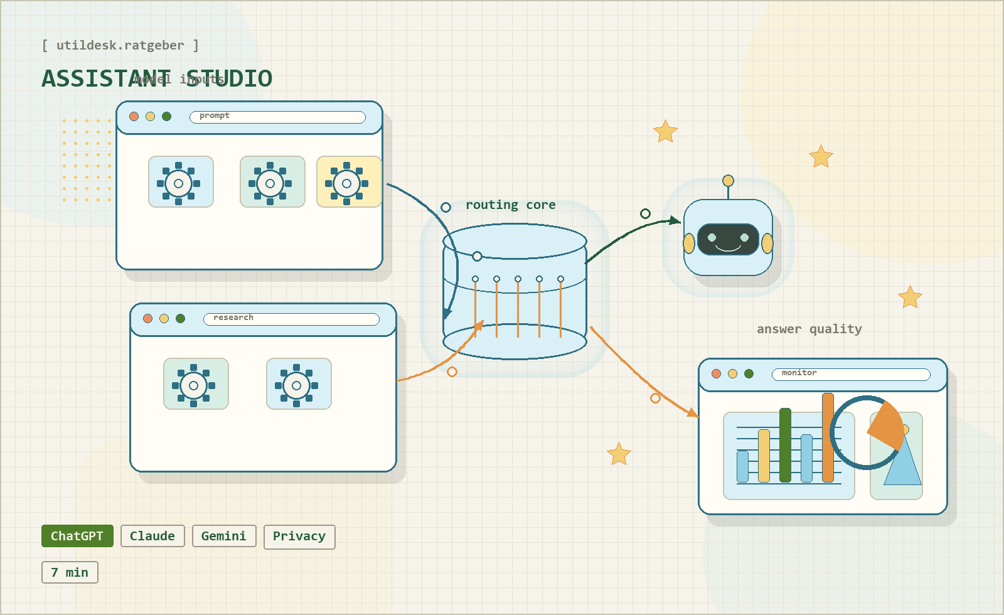
Task: Select the pie chart tile in monitor window
Action: 896,455
